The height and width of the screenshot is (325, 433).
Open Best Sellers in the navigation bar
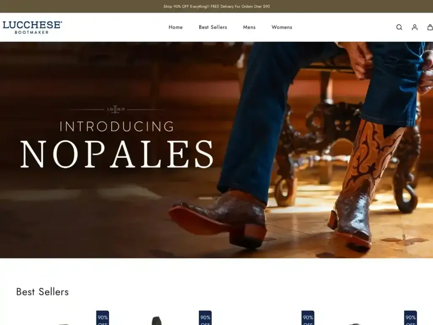point(213,27)
